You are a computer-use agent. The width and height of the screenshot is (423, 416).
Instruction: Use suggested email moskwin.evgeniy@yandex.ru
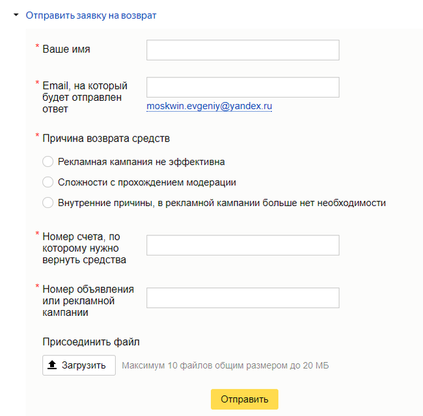(x=209, y=105)
